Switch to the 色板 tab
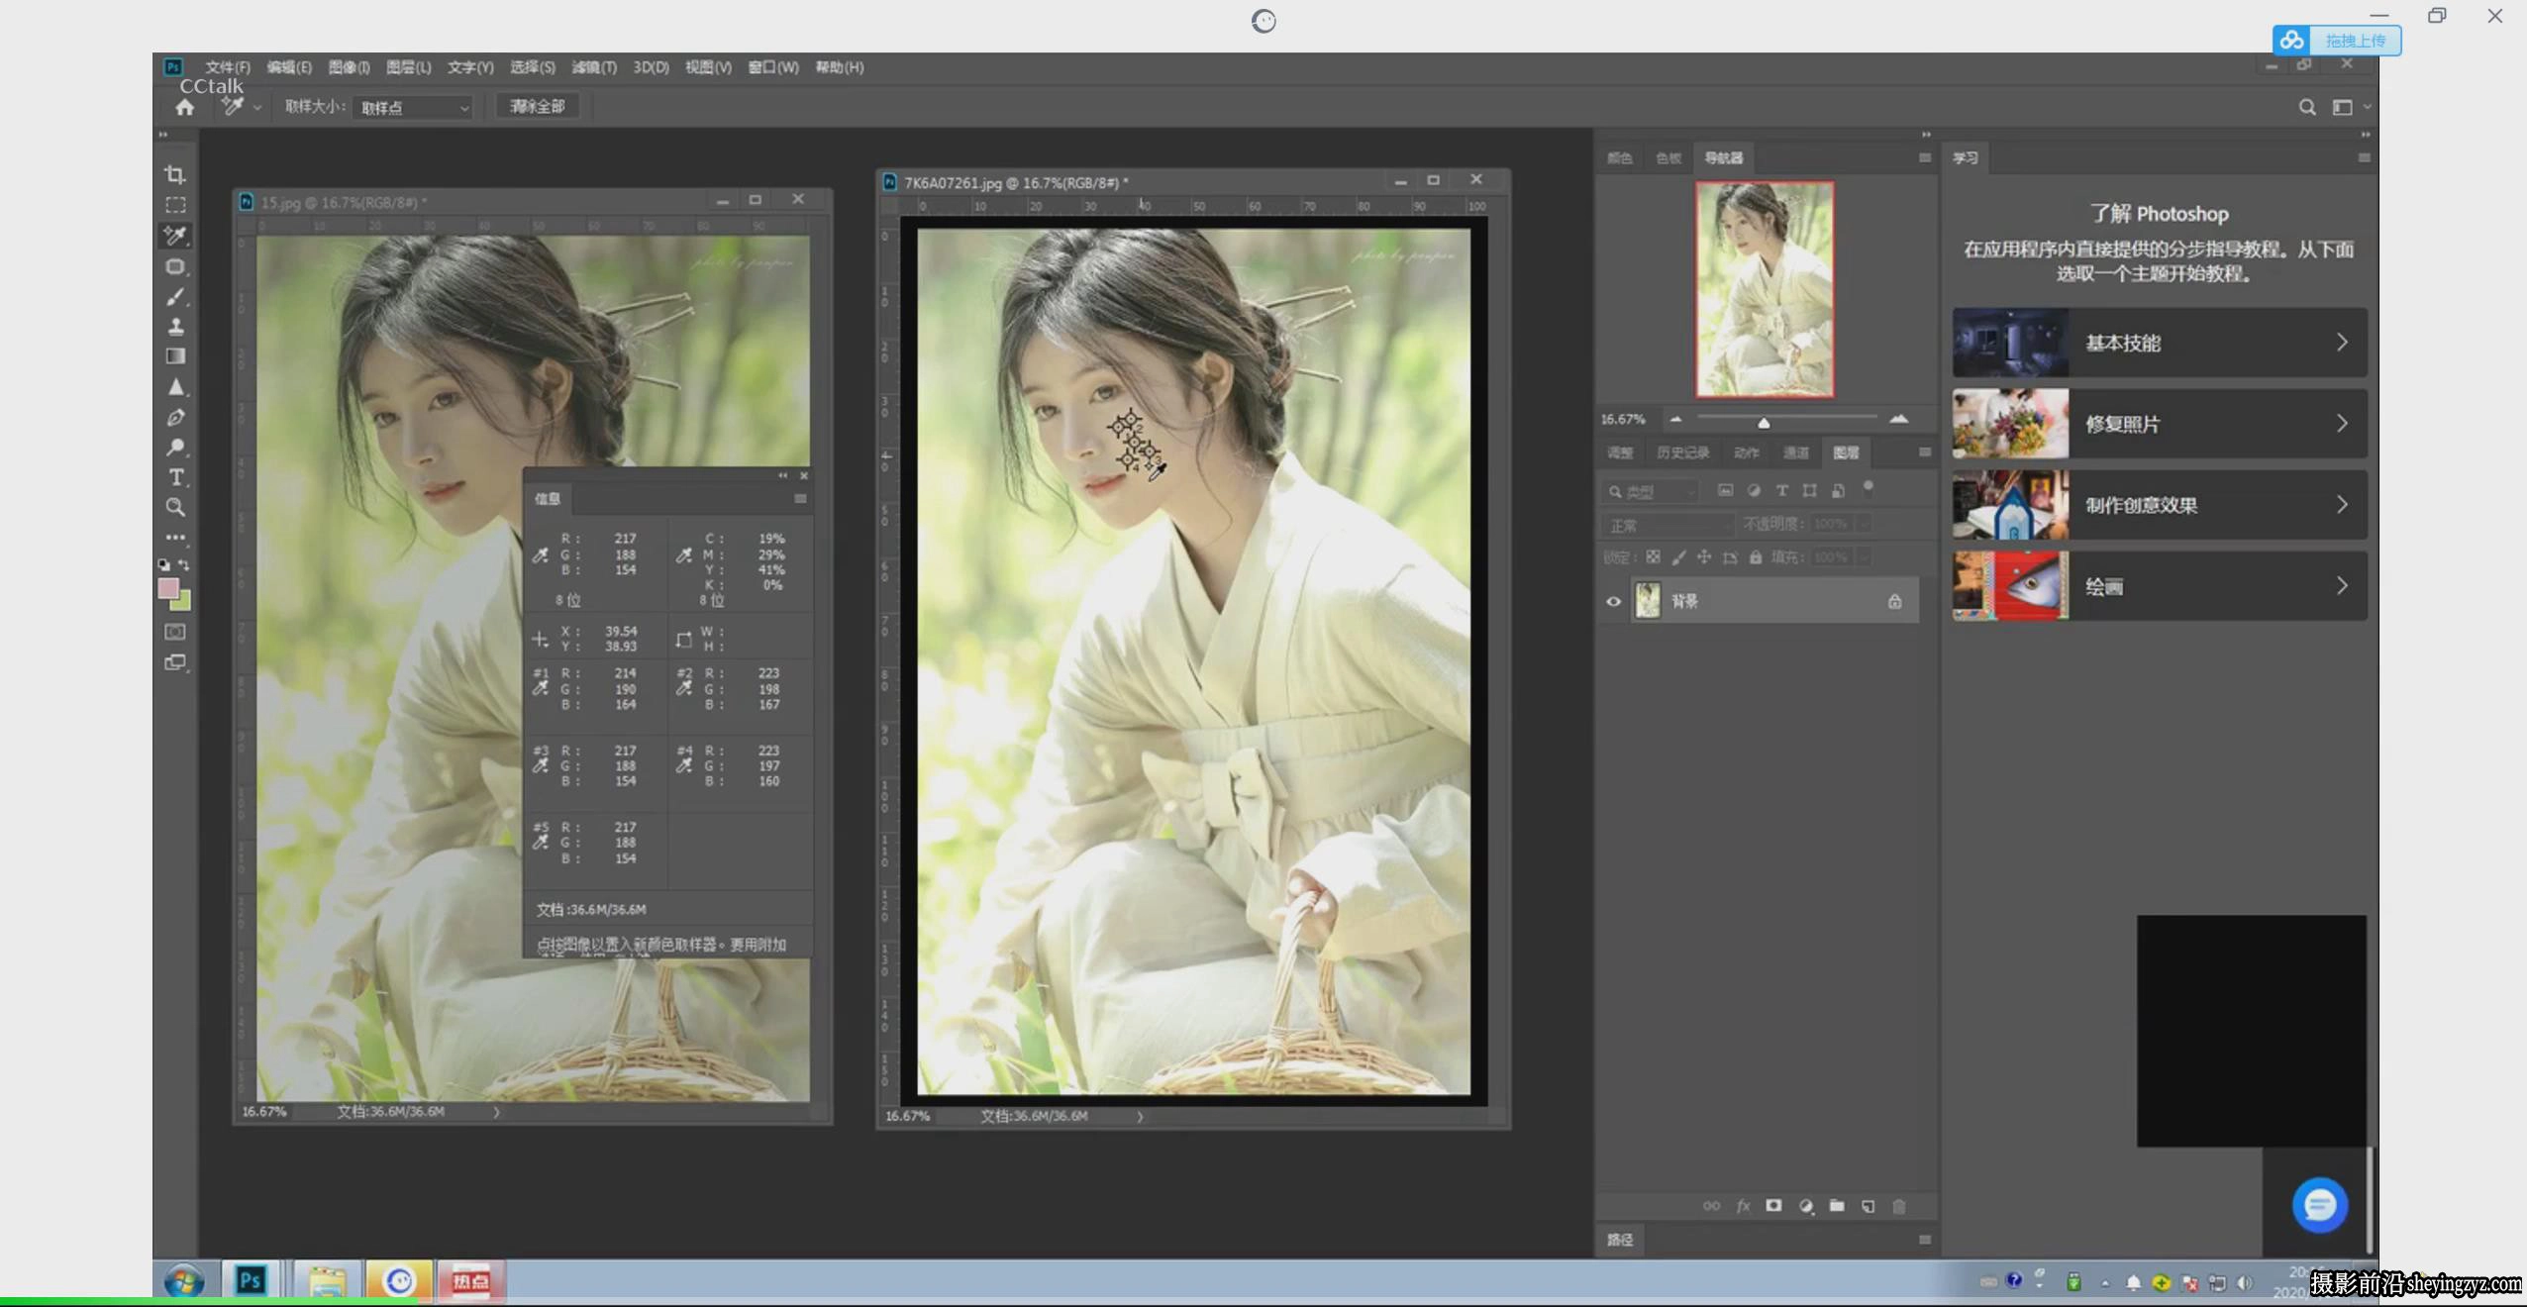Screen dimensions: 2527x1307 (x=1668, y=158)
